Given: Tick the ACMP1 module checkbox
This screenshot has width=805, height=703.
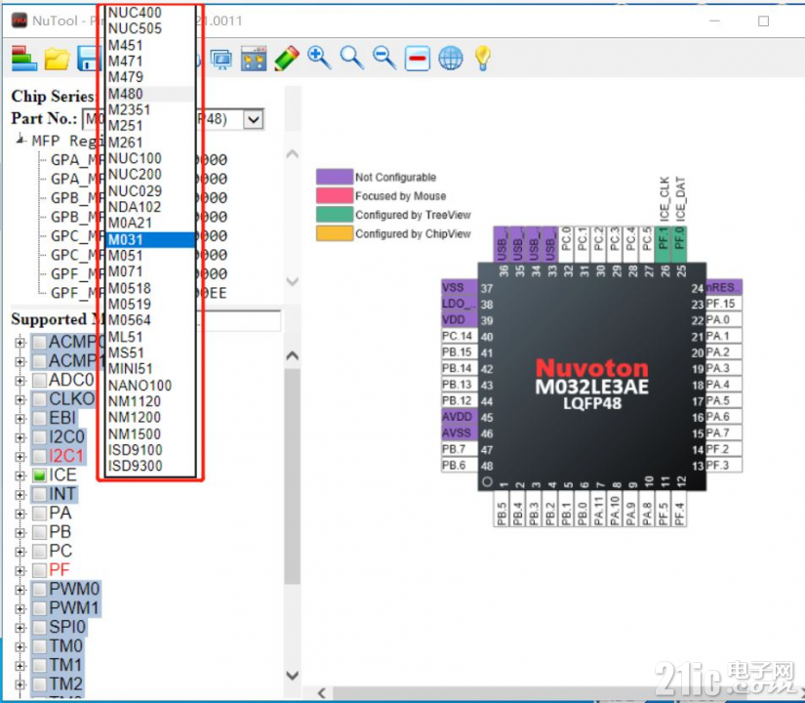Looking at the screenshot, I should (x=40, y=361).
